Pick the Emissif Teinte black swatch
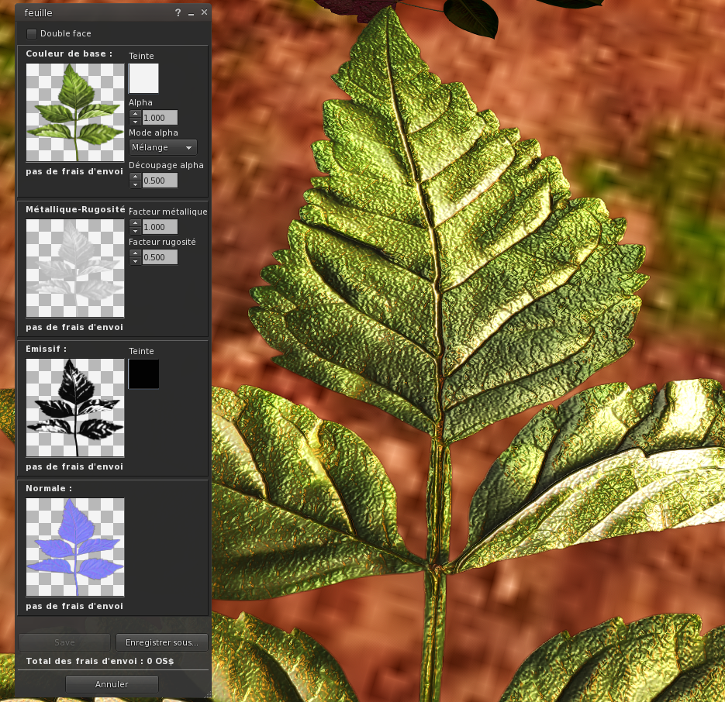 (x=143, y=373)
